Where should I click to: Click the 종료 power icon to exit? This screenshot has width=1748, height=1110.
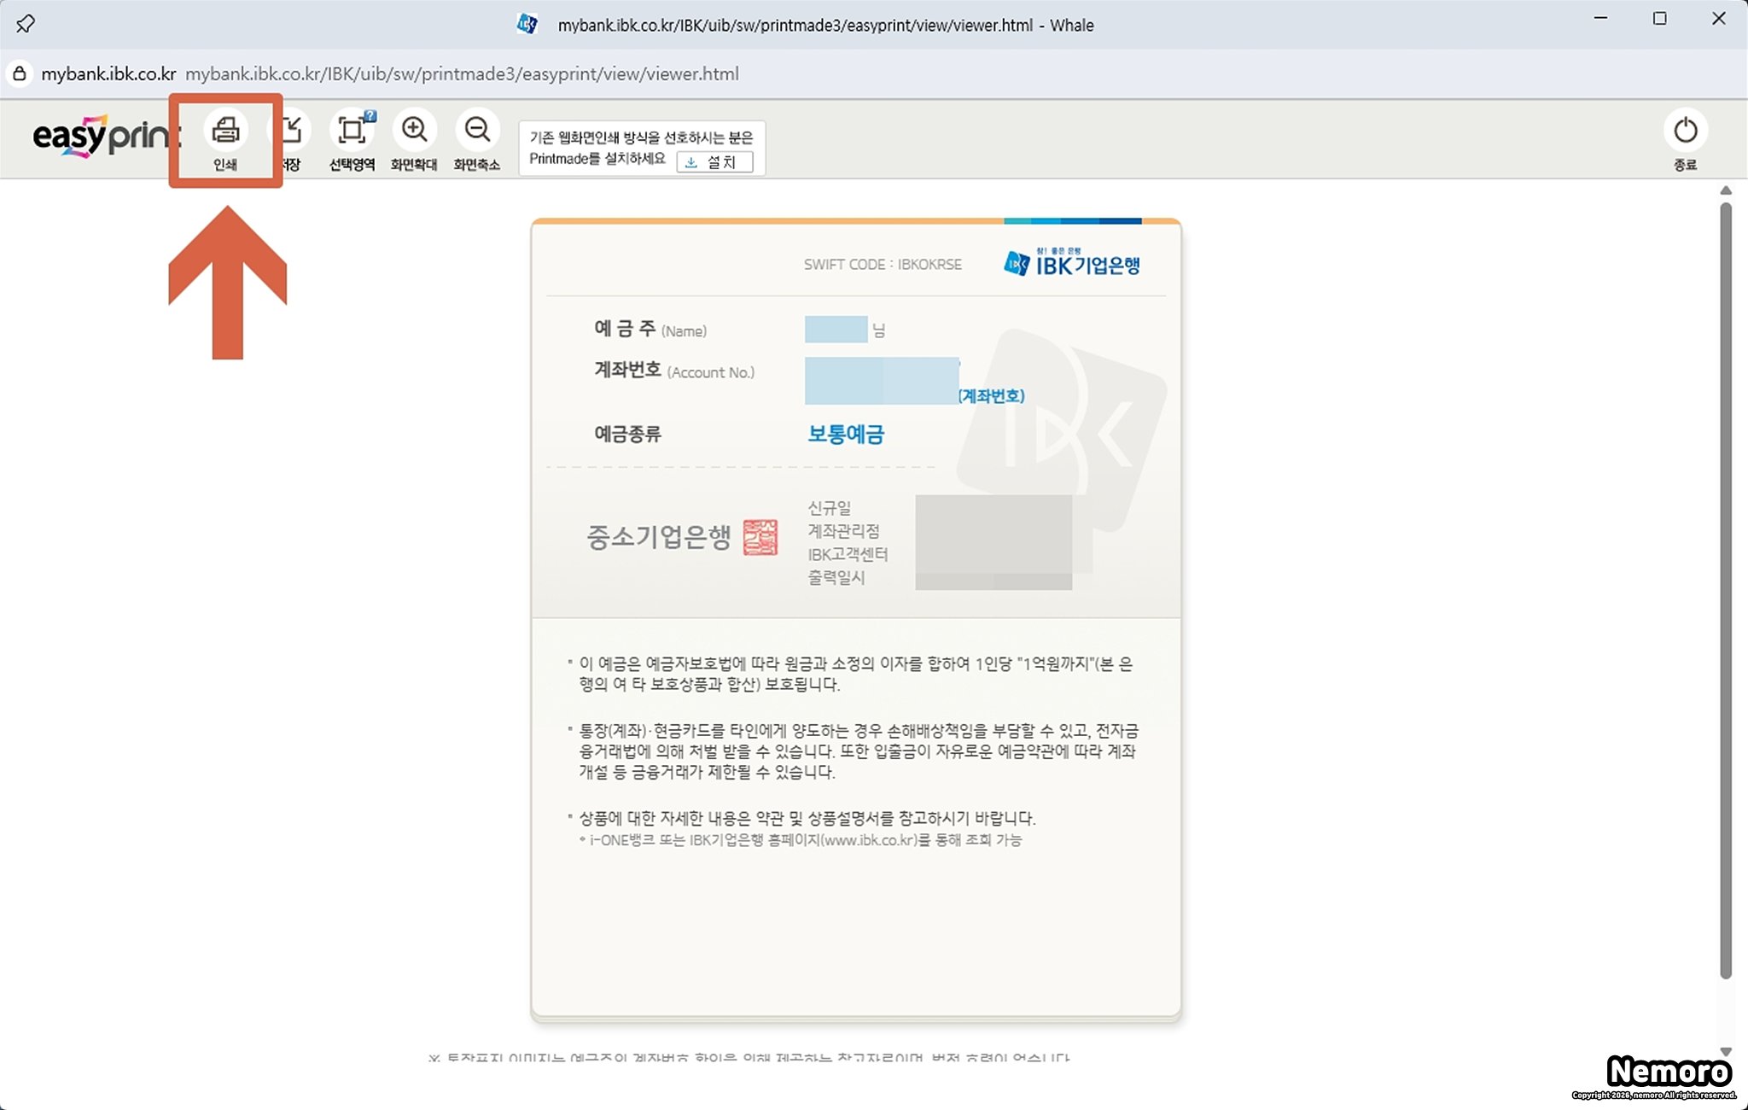[1685, 131]
